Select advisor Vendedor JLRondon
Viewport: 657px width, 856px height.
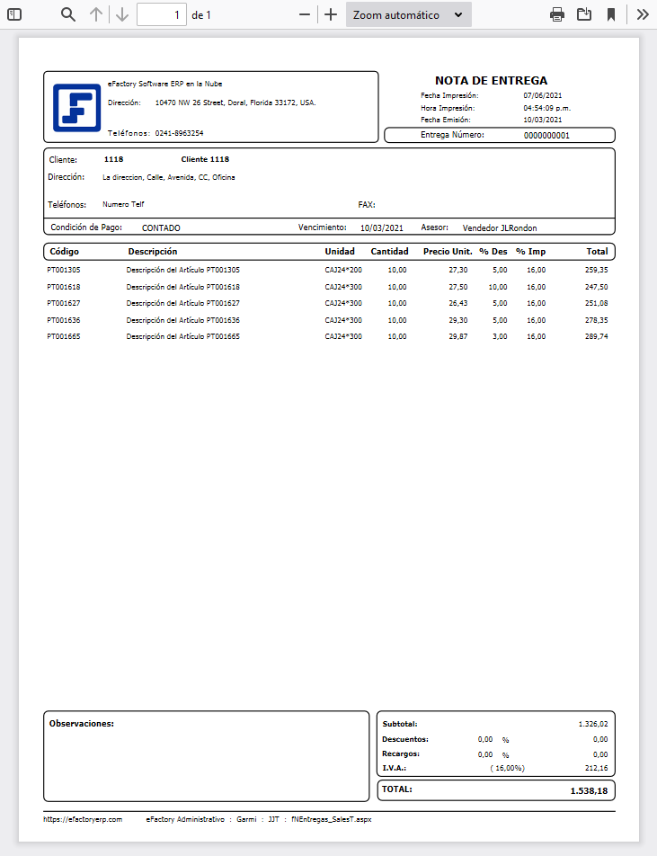[500, 228]
